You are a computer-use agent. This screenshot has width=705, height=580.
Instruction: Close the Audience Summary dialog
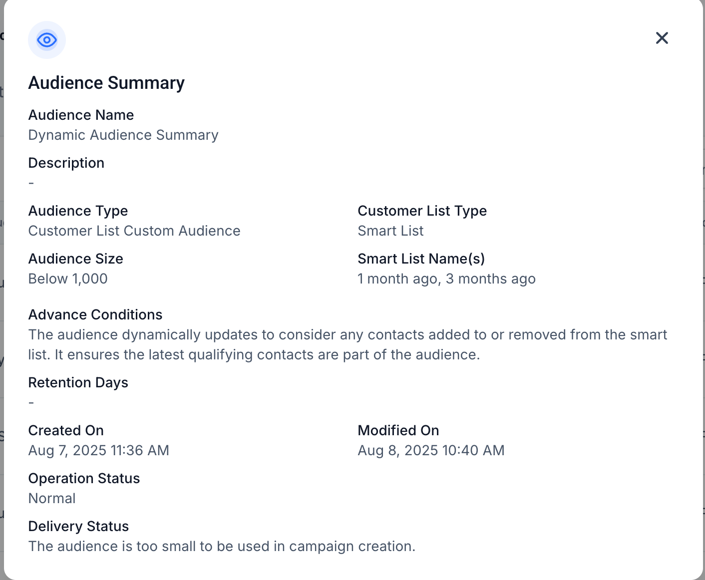[x=662, y=38]
